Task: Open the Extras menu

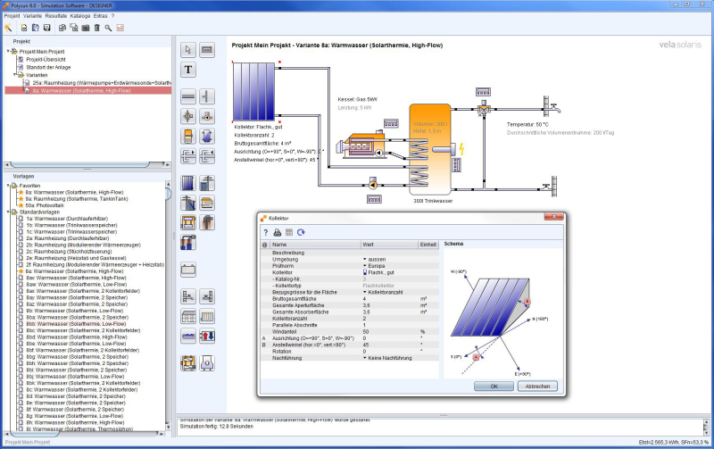Action: point(100,16)
